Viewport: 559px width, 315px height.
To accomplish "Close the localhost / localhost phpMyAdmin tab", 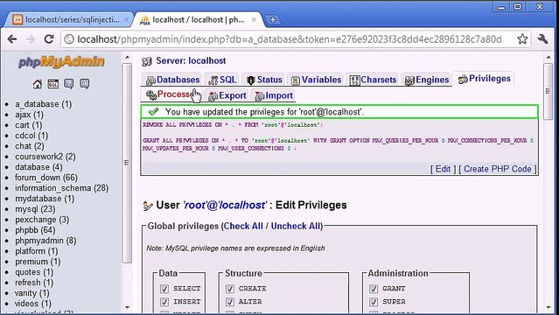I will [254, 20].
